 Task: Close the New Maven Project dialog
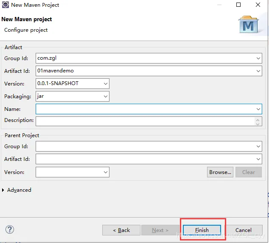258,5
